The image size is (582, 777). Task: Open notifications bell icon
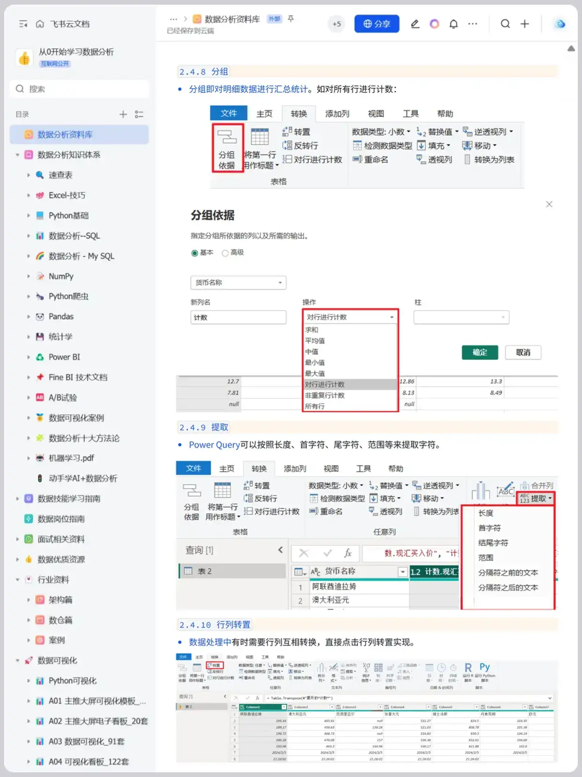coord(454,23)
